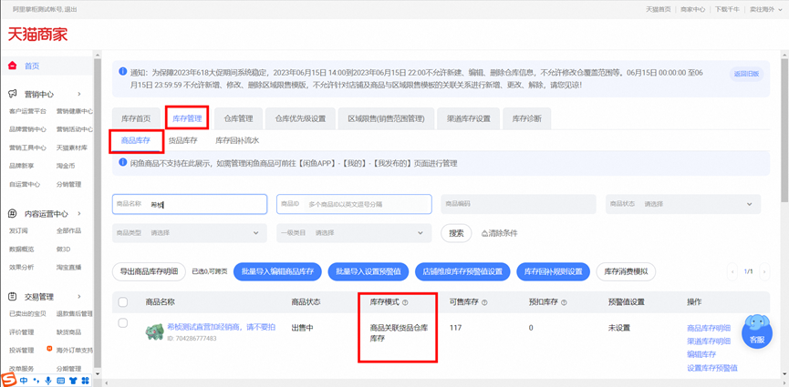Click the 交易管理 sidebar icon
Image resolution: width=789 pixels, height=387 pixels.
[x=13, y=297]
